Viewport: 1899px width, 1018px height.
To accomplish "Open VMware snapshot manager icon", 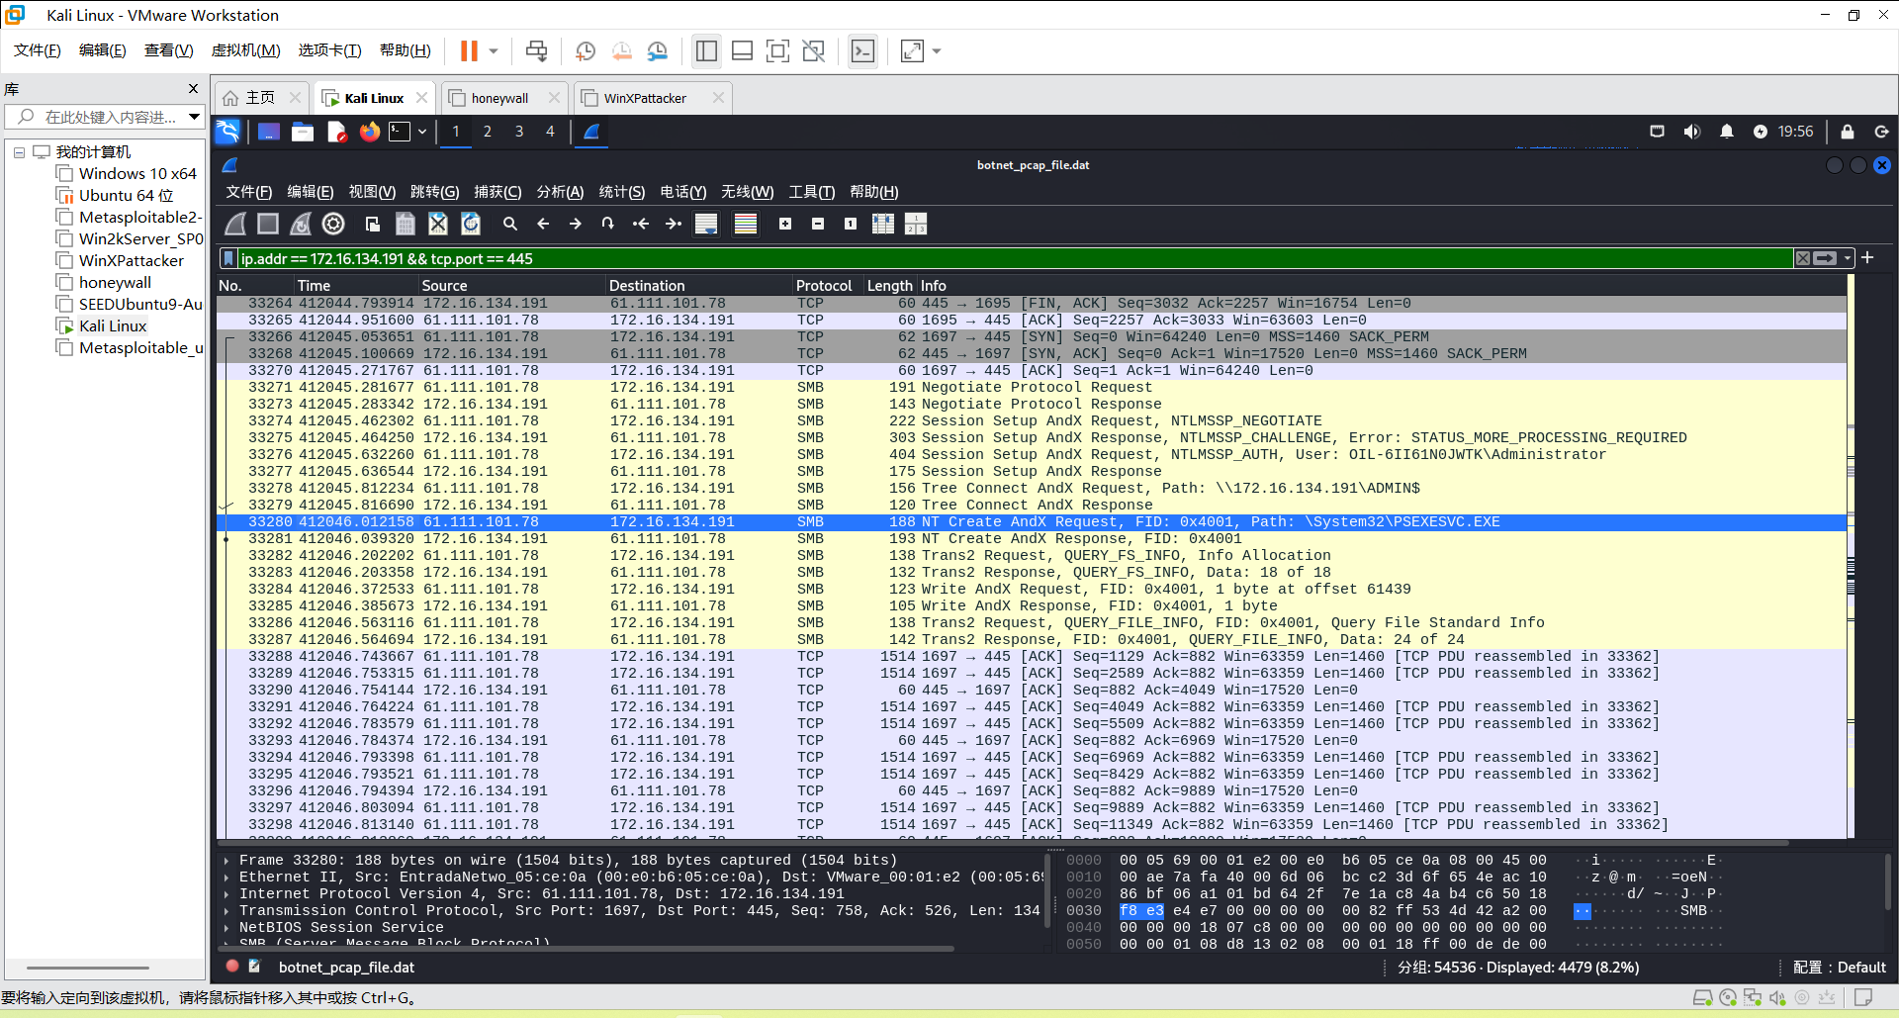I will coord(658,51).
